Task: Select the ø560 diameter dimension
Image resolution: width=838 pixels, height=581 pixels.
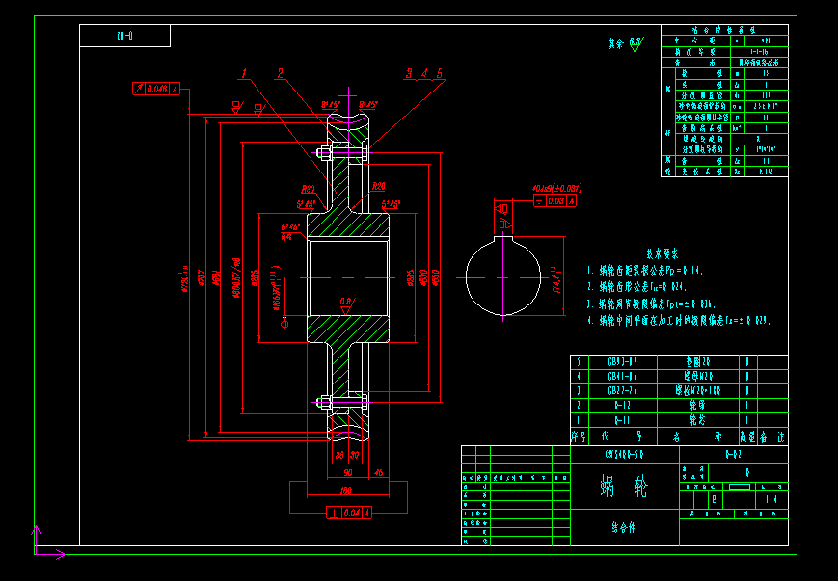Action: pyautogui.click(x=436, y=277)
